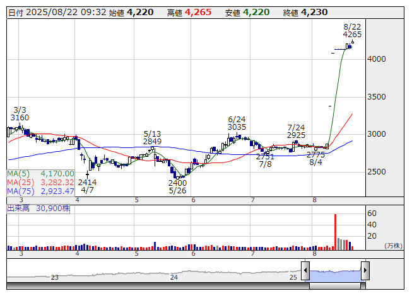The width and height of the screenshot is (412, 296).
Task: Click the 2751 7/8 low label
Action: pos(265,161)
